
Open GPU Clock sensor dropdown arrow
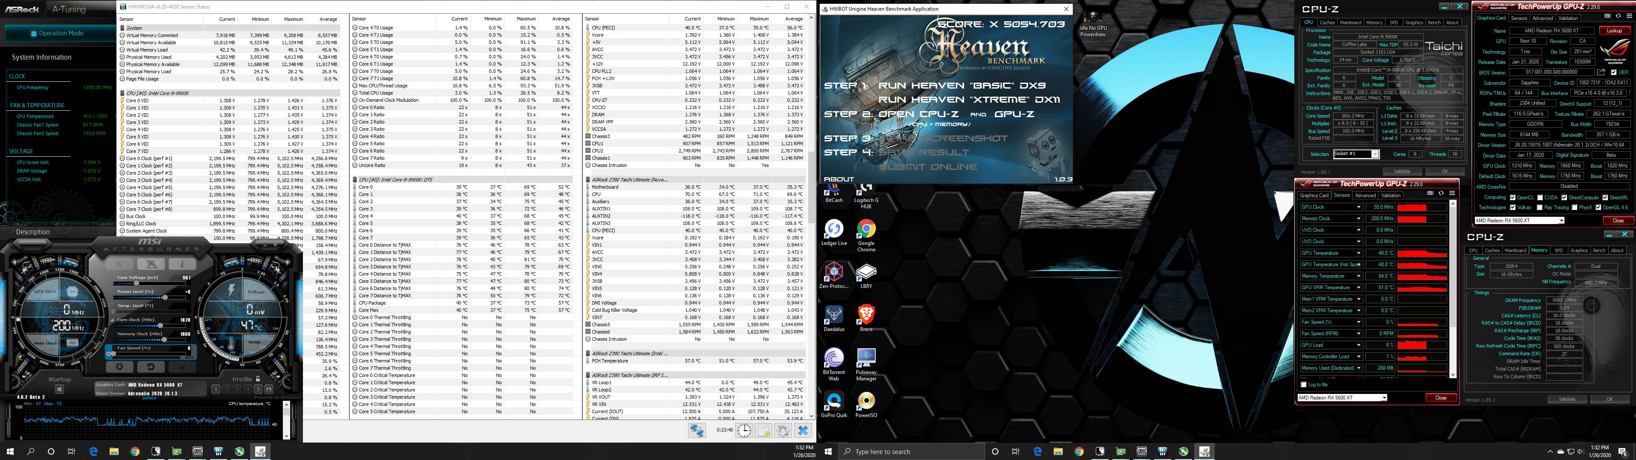click(x=1359, y=207)
